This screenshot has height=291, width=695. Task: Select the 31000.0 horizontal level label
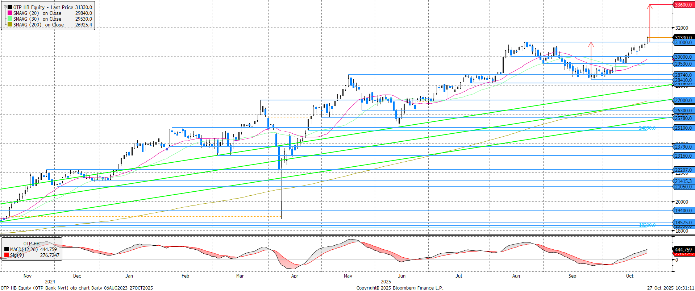coord(683,43)
